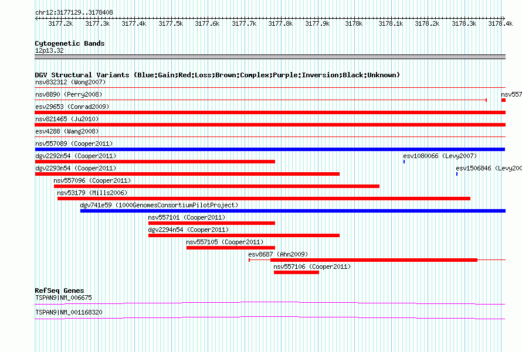Open the nsv557089 (Cooper2011) label
Image resolution: width=522 pixels, height=352 pixels.
coord(74,143)
